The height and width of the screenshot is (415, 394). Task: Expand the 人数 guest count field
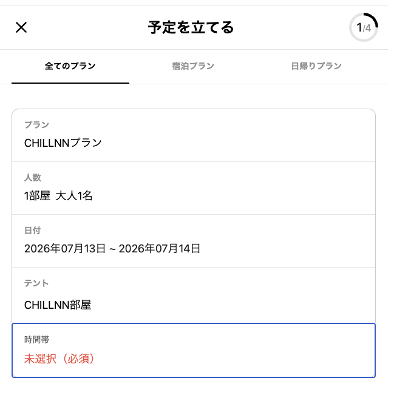click(x=194, y=188)
